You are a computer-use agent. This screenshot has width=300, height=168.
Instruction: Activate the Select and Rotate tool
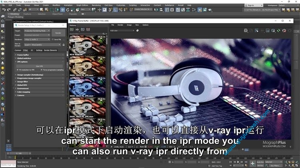[68, 10]
